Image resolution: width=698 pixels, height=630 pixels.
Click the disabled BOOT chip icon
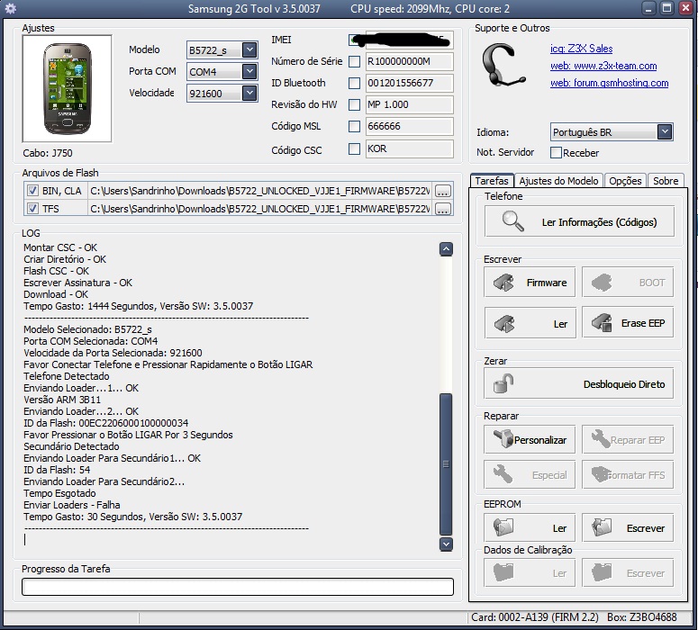(602, 283)
